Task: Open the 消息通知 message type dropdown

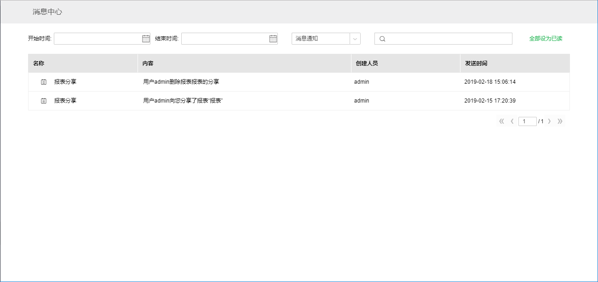Action: [x=322, y=39]
